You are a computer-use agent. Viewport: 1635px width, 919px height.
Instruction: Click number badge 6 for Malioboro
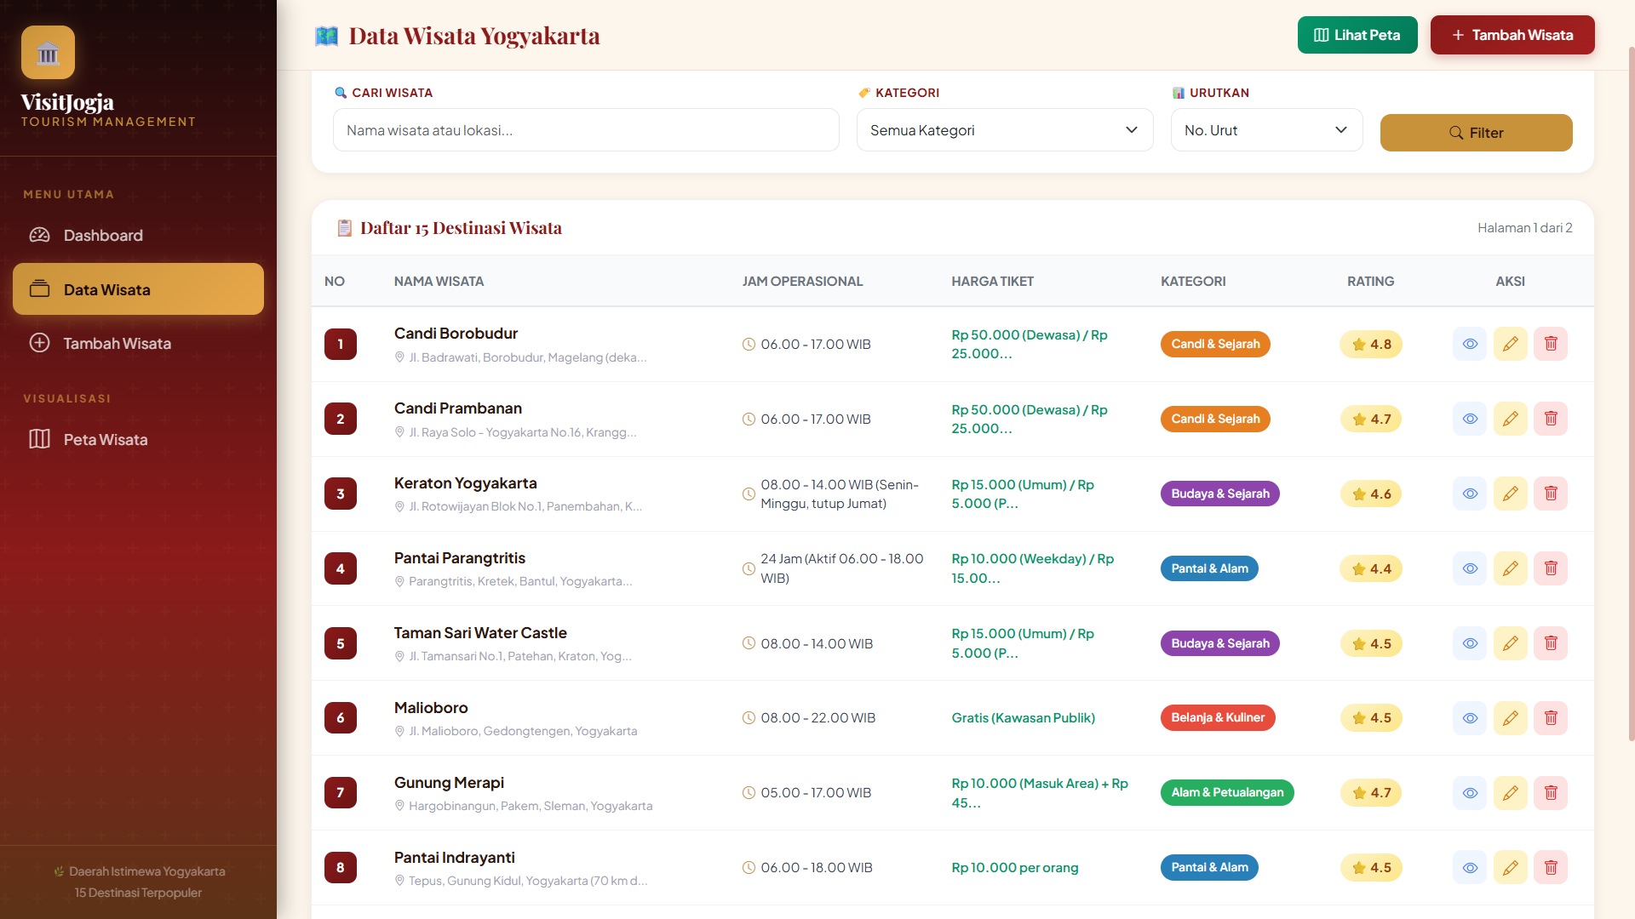tap(341, 717)
